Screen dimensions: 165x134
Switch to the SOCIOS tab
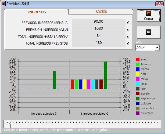point(101,12)
